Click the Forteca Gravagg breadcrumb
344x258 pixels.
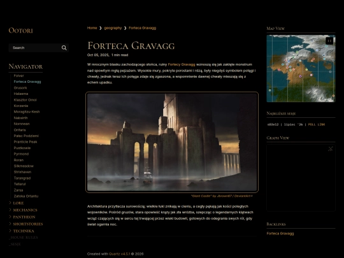(143, 28)
